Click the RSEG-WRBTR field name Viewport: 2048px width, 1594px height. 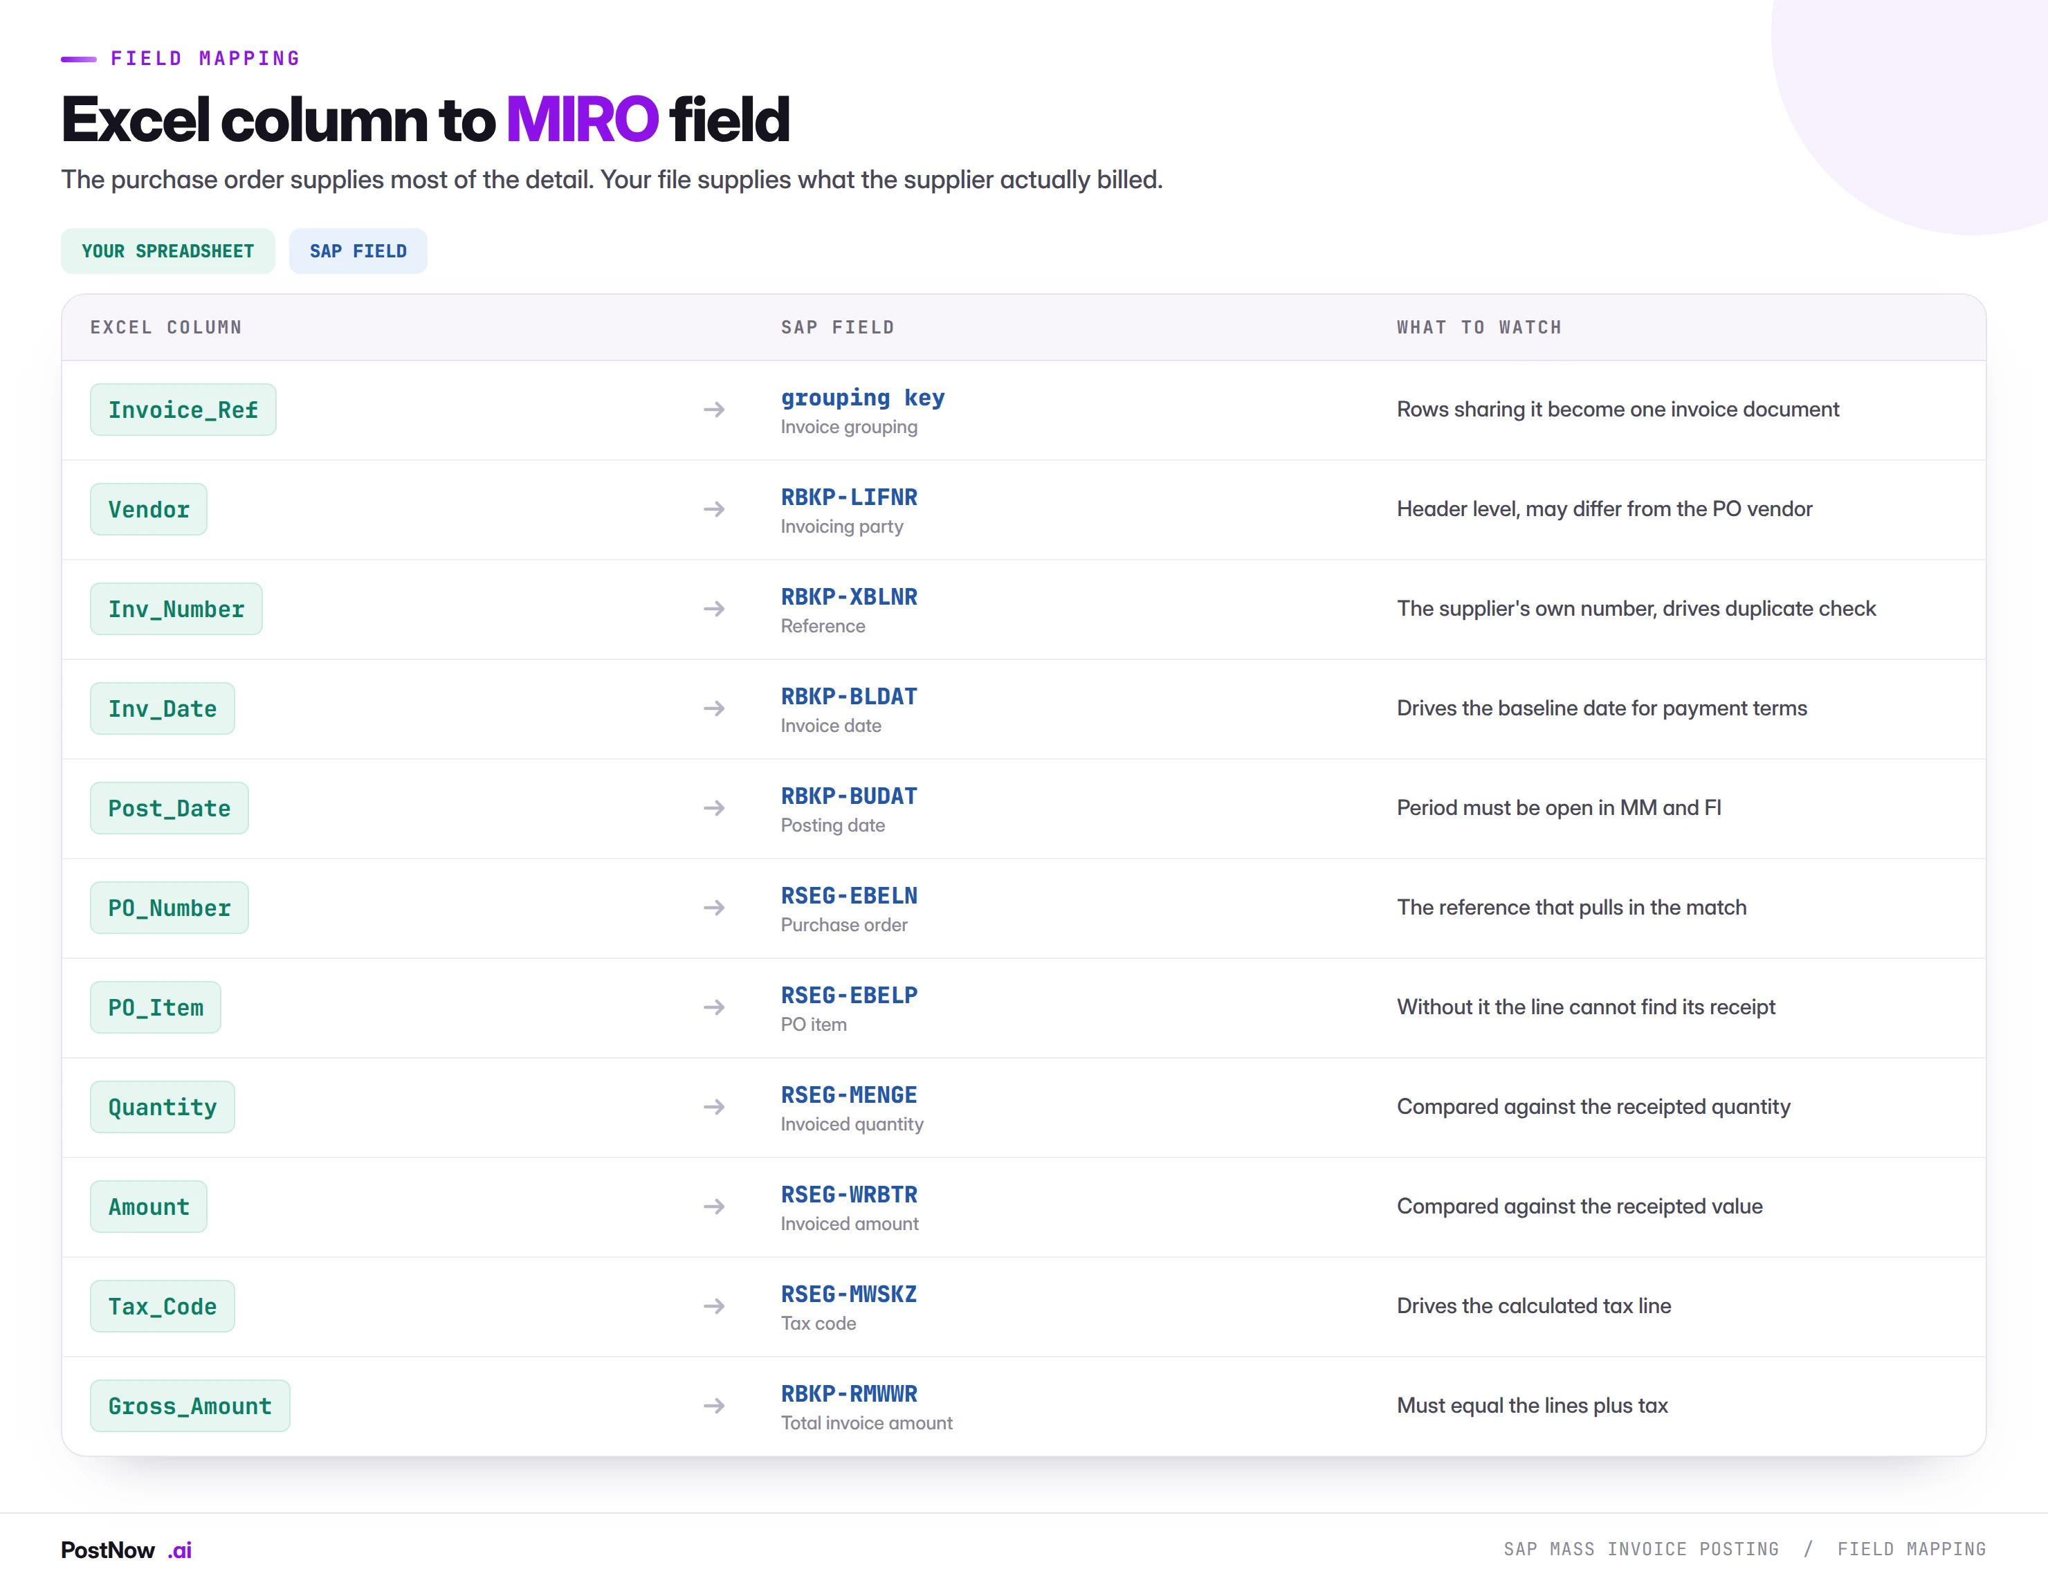pyautogui.click(x=849, y=1195)
